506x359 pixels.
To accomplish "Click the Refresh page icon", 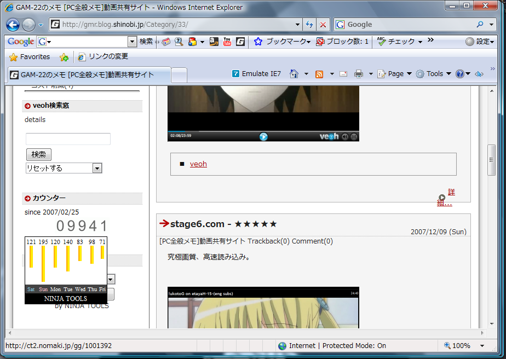I will [x=309, y=25].
